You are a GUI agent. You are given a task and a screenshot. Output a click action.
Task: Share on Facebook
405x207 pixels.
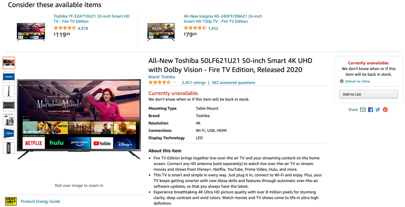(370, 109)
